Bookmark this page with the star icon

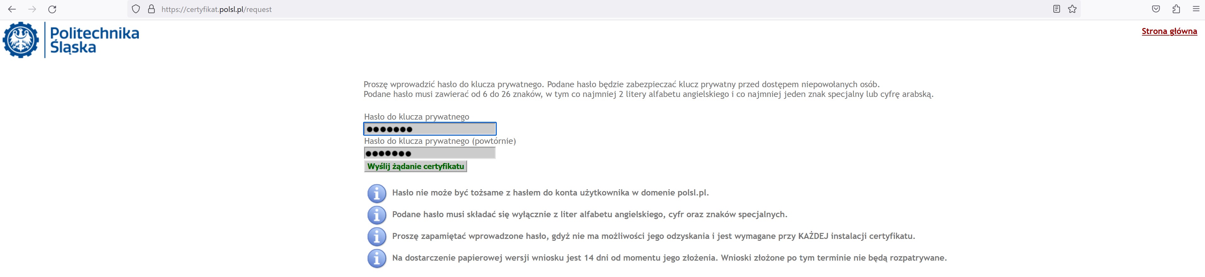tap(1073, 9)
